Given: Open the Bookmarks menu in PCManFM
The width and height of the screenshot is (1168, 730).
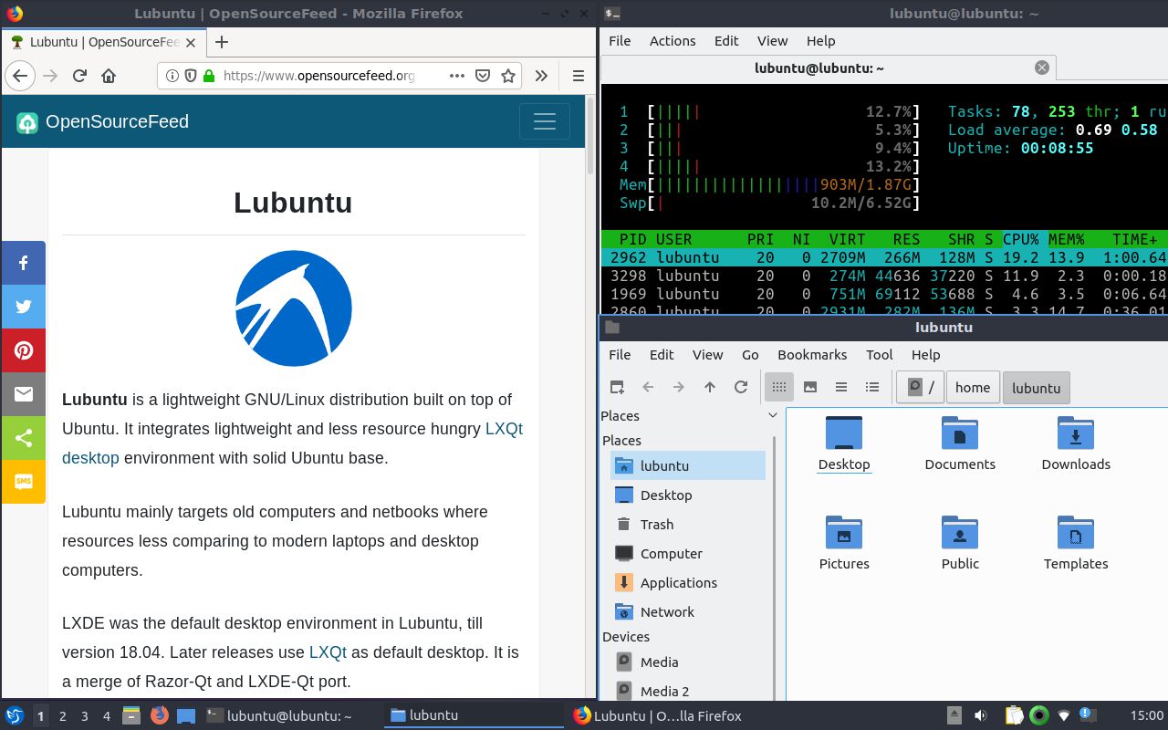Looking at the screenshot, I should tap(812, 355).
